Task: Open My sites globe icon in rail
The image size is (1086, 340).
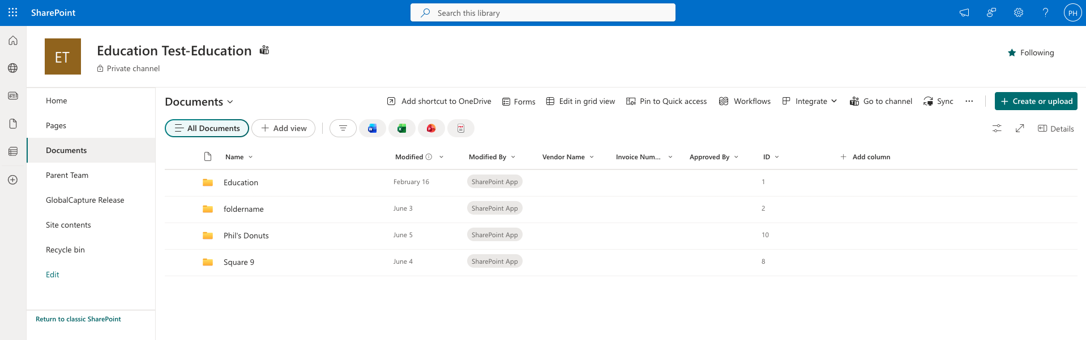Action: (x=13, y=68)
